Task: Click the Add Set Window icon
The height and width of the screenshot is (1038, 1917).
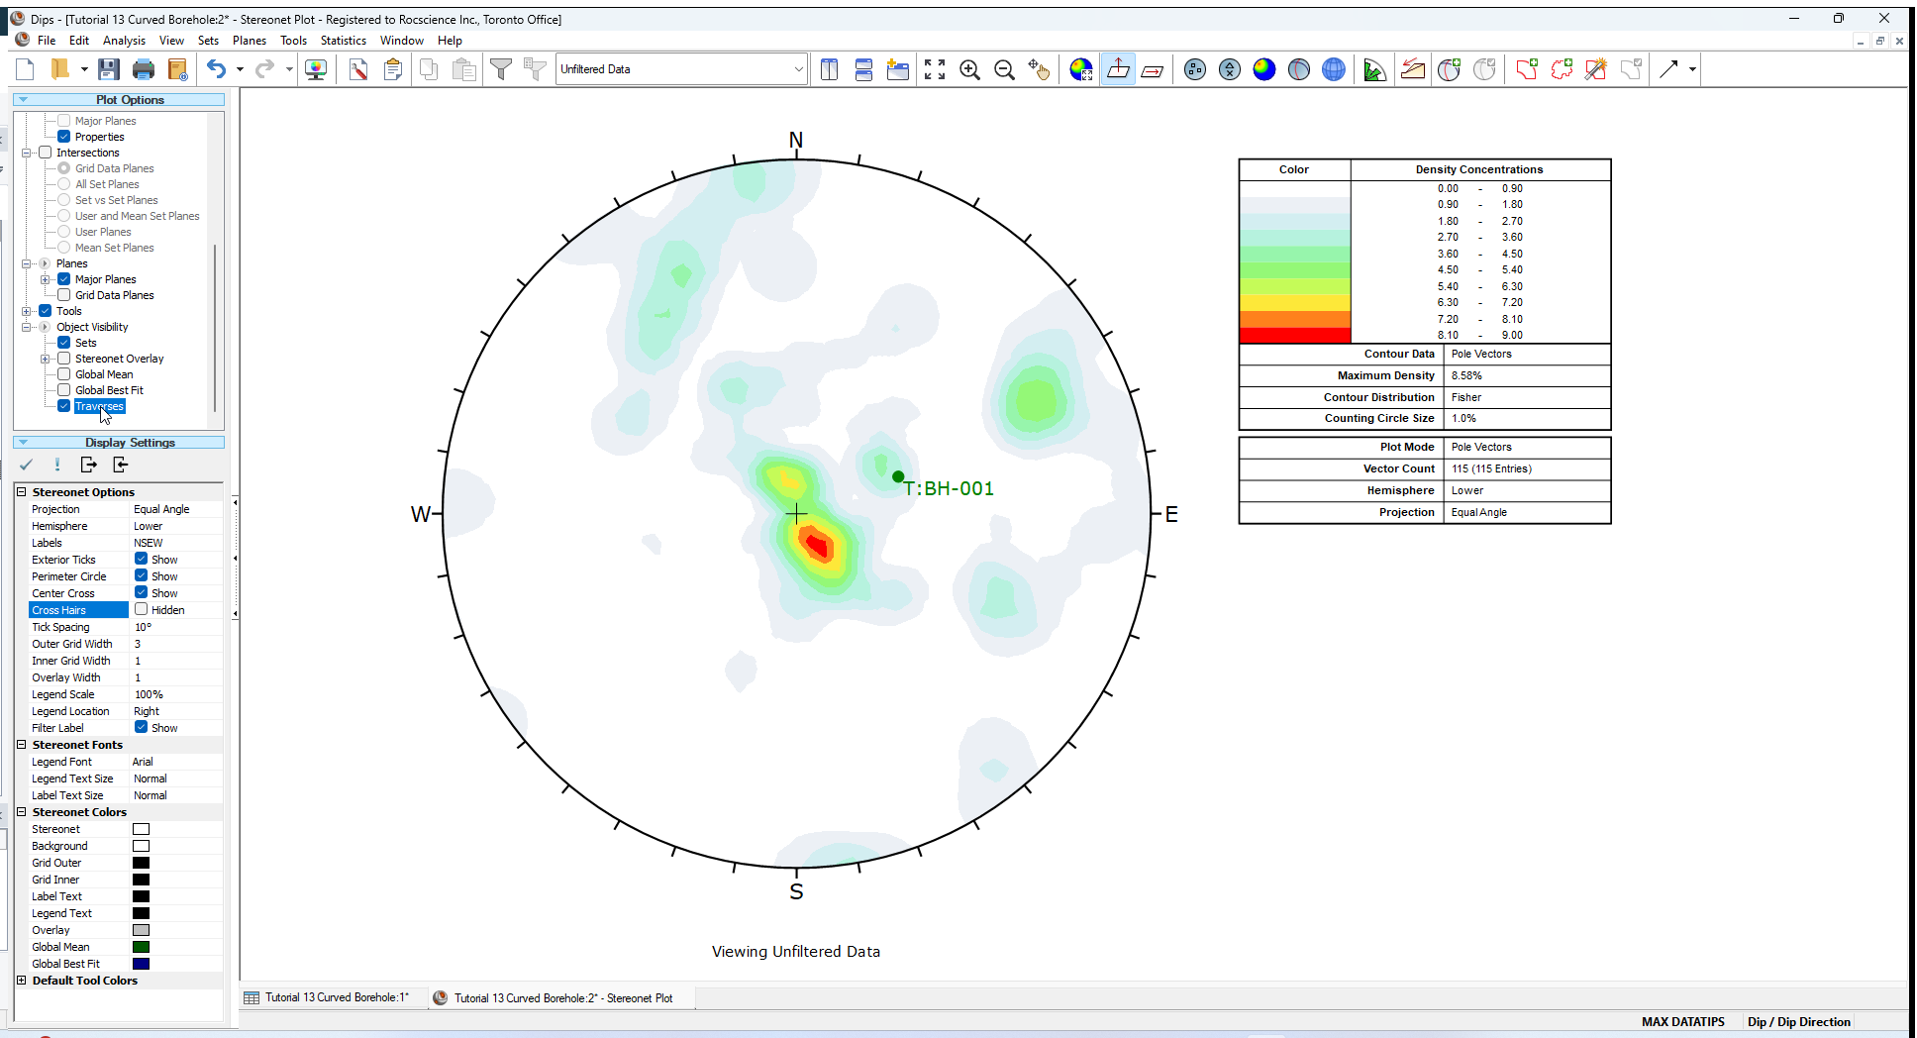Action: [x=1527, y=69]
